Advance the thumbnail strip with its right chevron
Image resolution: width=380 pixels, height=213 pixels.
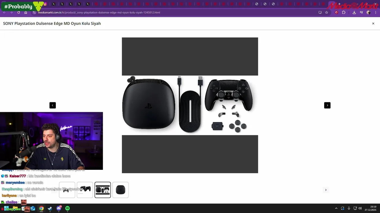point(326,190)
